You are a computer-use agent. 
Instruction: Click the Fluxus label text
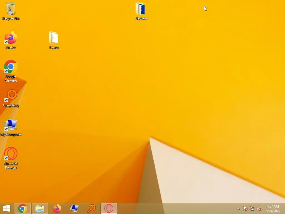pos(54,47)
